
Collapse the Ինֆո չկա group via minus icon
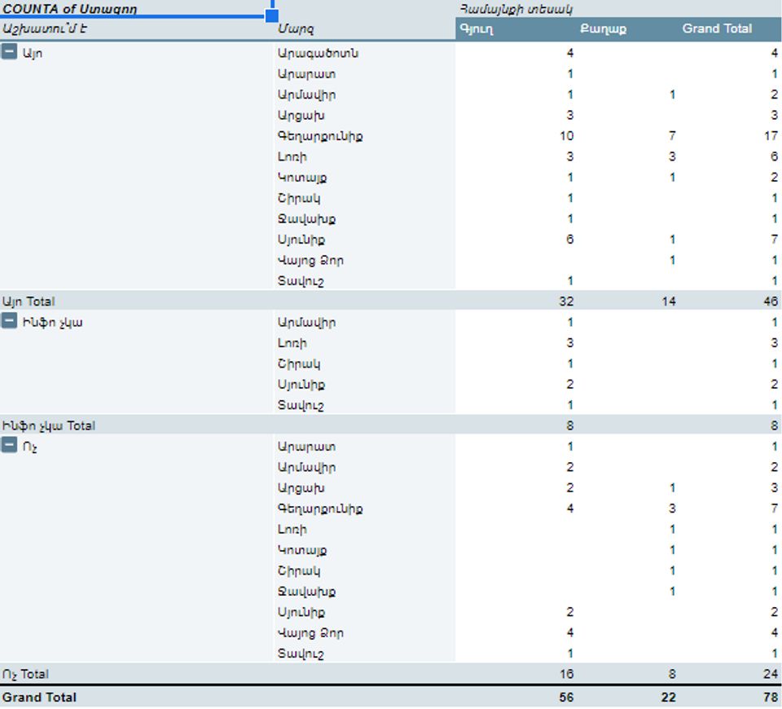[x=10, y=321]
